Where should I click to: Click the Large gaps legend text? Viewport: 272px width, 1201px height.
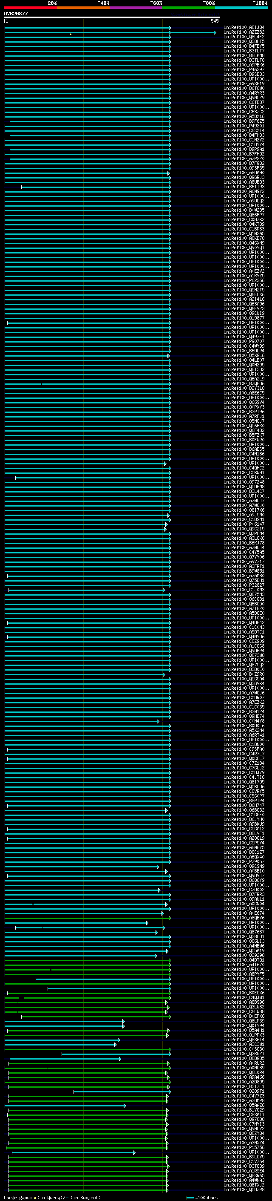point(52,1197)
